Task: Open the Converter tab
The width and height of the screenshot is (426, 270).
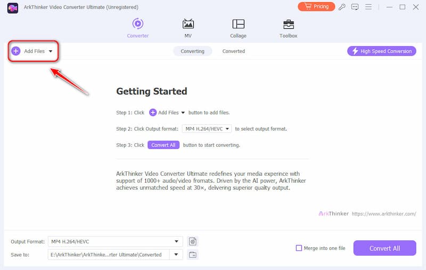Action: click(138, 28)
